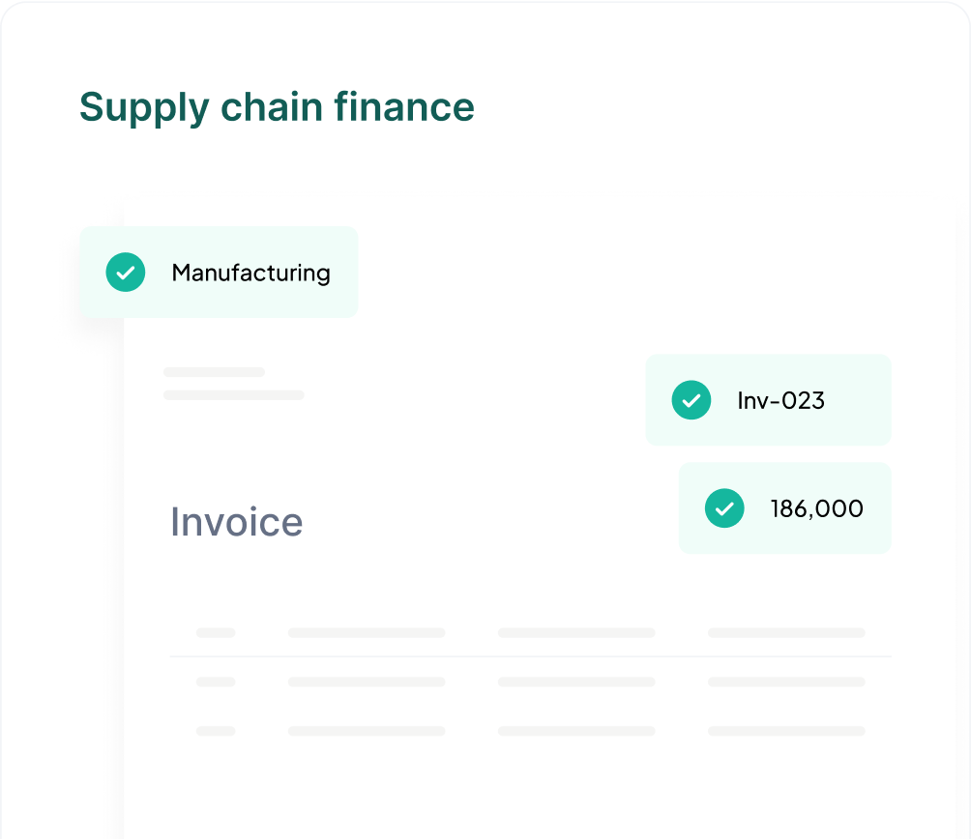This screenshot has width=971, height=839.
Task: Click the Invoice title on the document
Action: click(237, 522)
